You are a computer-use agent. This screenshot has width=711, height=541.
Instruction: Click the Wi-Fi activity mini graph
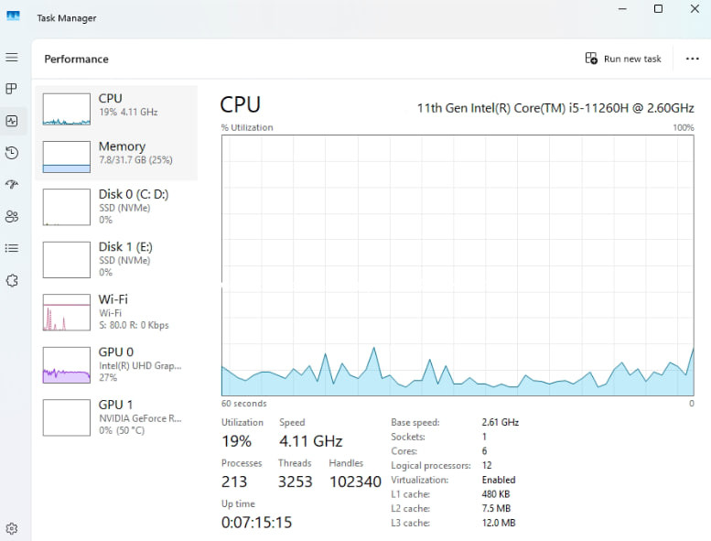point(67,312)
